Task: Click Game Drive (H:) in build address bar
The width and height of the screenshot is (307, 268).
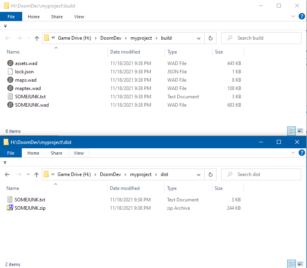Action: 75,38
